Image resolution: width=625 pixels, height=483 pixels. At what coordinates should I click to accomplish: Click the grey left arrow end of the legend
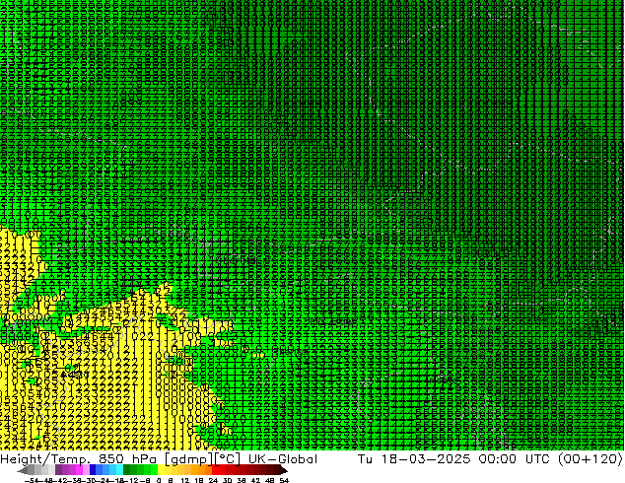pyautogui.click(x=23, y=470)
